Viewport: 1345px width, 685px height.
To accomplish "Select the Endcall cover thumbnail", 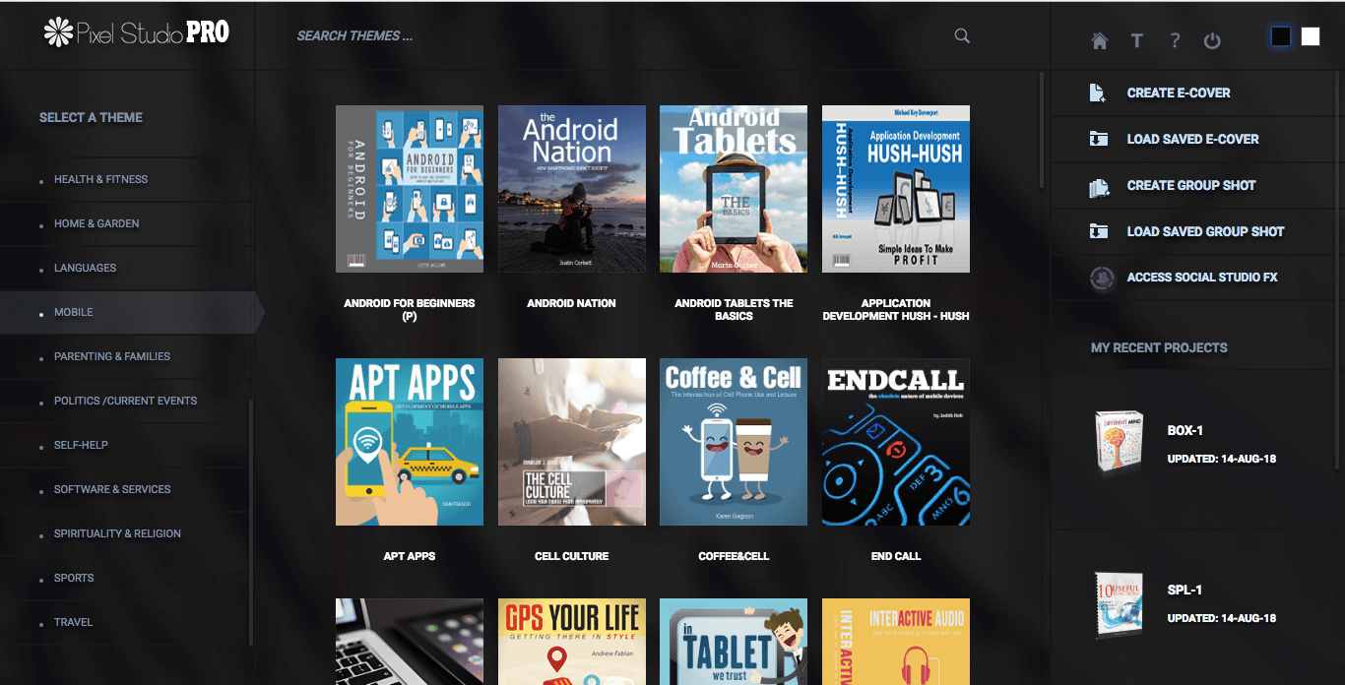I will coord(896,442).
